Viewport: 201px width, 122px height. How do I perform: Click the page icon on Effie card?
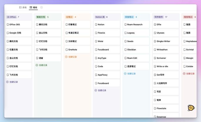point(155,24)
